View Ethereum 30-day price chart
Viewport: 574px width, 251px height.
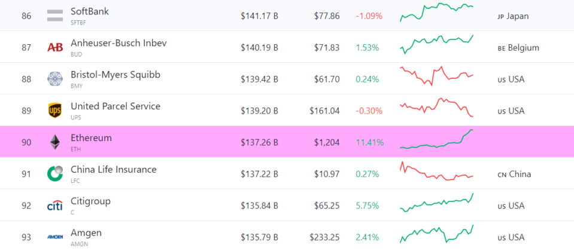[x=437, y=139]
